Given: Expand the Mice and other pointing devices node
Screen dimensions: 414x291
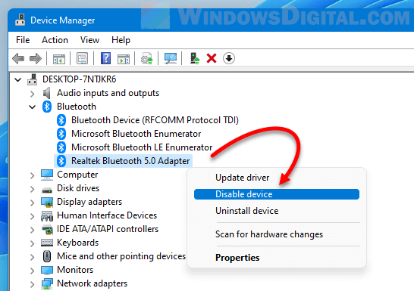Looking at the screenshot, I should pos(32,257).
